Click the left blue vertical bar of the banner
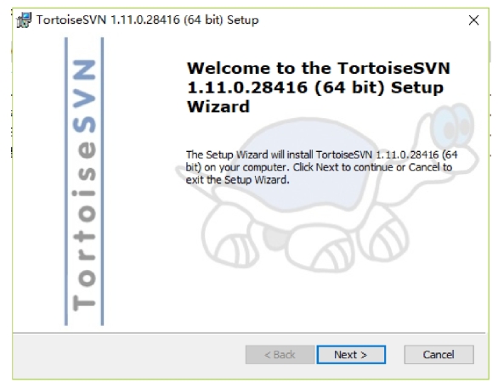Image resolution: width=498 pixels, height=388 pixels. [66, 182]
